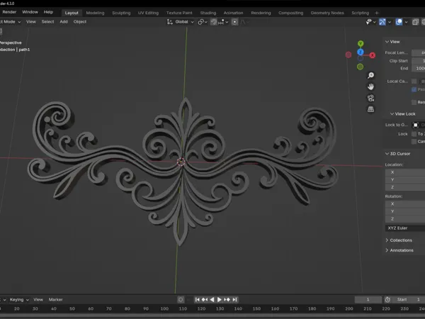Collapse the View Lock subsection
Screen dimensions: 425x319
click(403, 113)
